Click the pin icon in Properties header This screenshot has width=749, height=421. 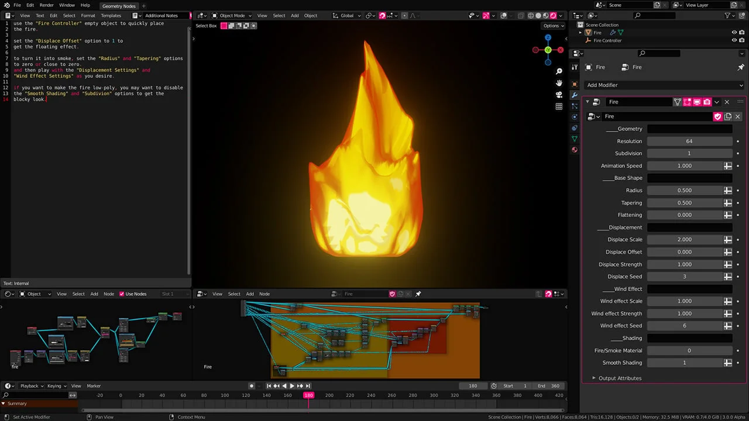pos(741,67)
